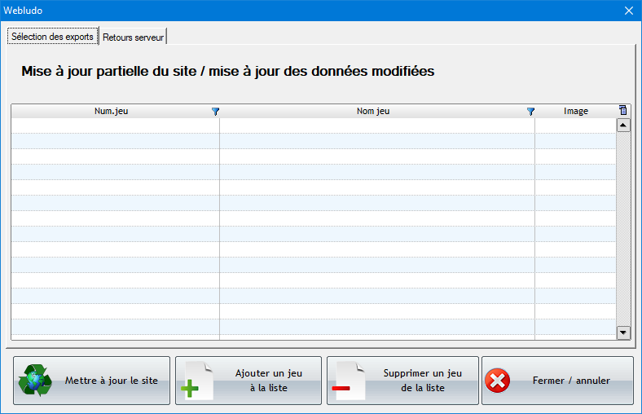Click Supprimer un jeu de la liste

point(402,381)
